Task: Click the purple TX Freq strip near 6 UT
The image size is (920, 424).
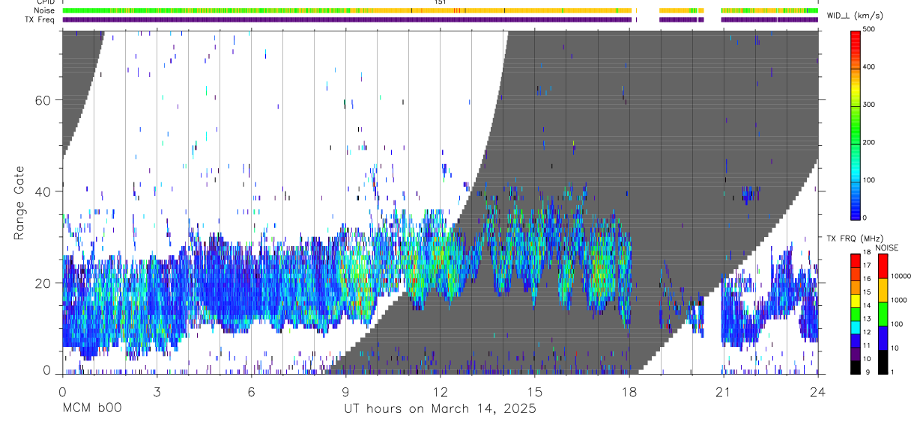Action: click(251, 19)
